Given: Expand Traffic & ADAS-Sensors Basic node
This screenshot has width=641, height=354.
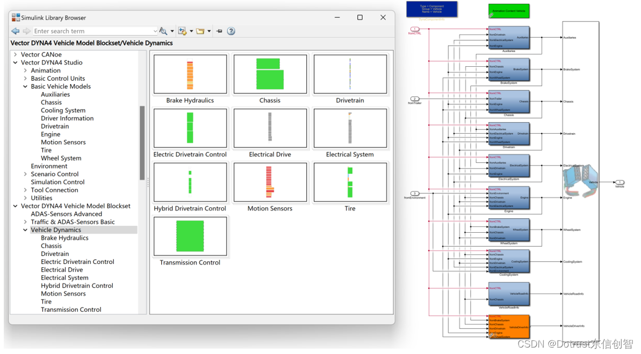Looking at the screenshot, I should click(x=25, y=221).
